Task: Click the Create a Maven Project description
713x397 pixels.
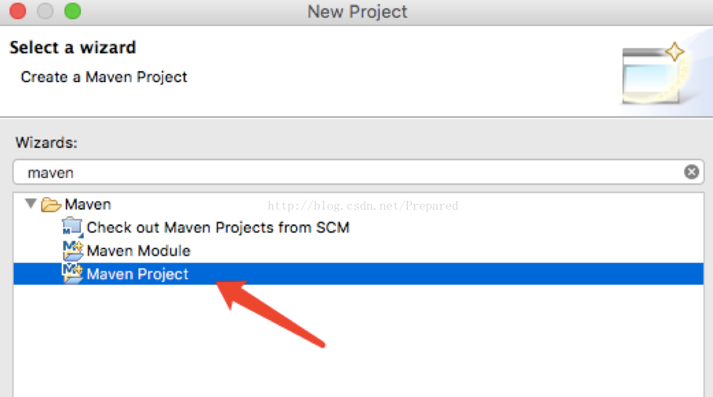Action: coord(104,77)
